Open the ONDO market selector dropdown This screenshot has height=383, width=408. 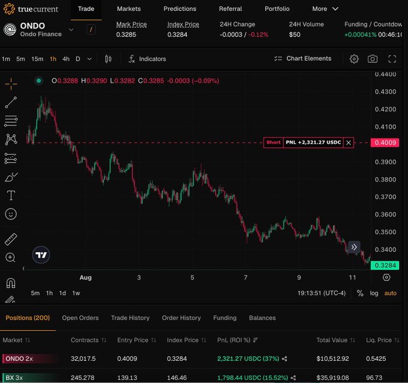[71, 29]
